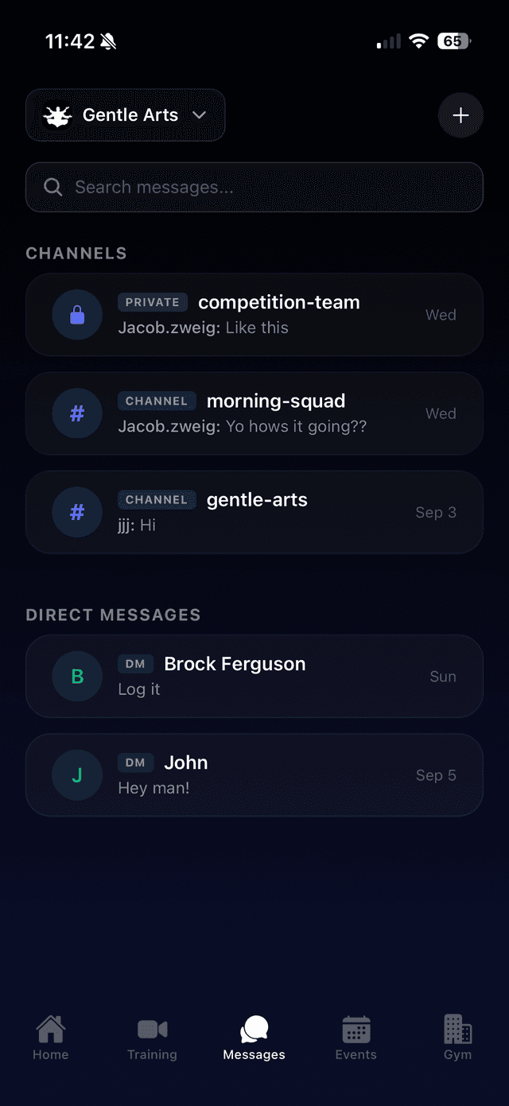Image resolution: width=509 pixels, height=1106 pixels.
Task: Tap the Gentle Arts gym logo
Action: [57, 115]
